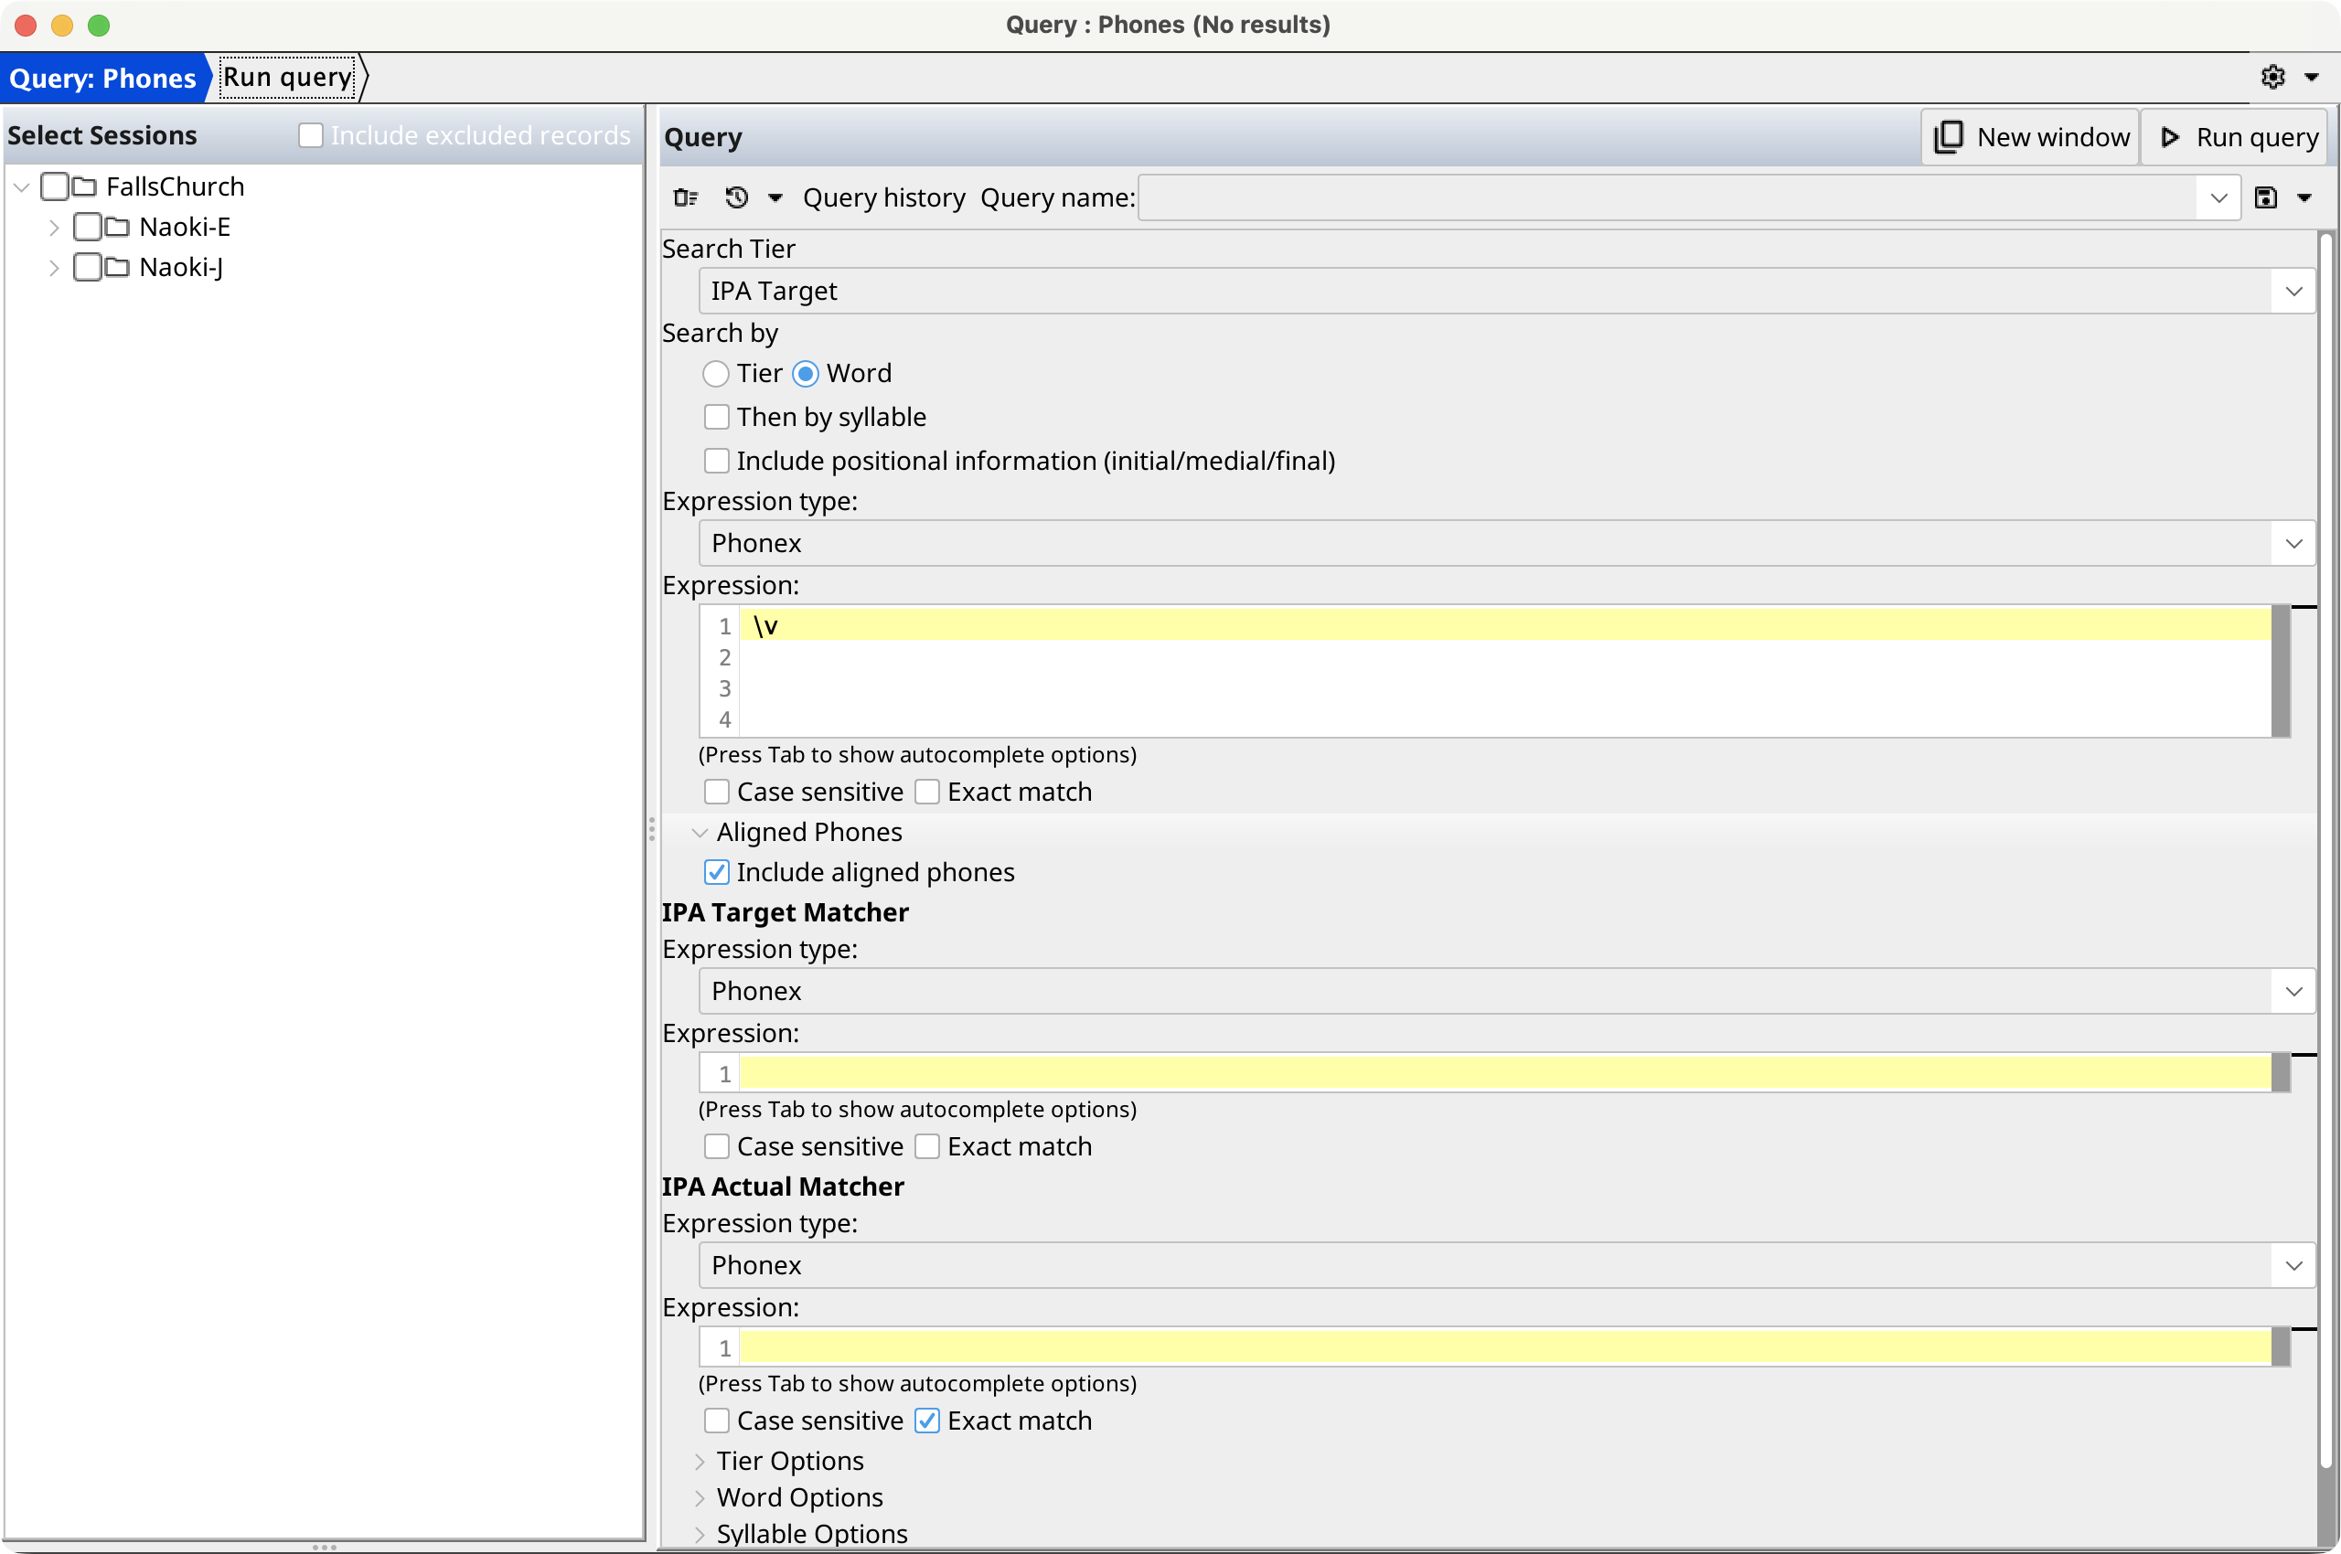Click the FallsChurch folder icon

(x=84, y=186)
